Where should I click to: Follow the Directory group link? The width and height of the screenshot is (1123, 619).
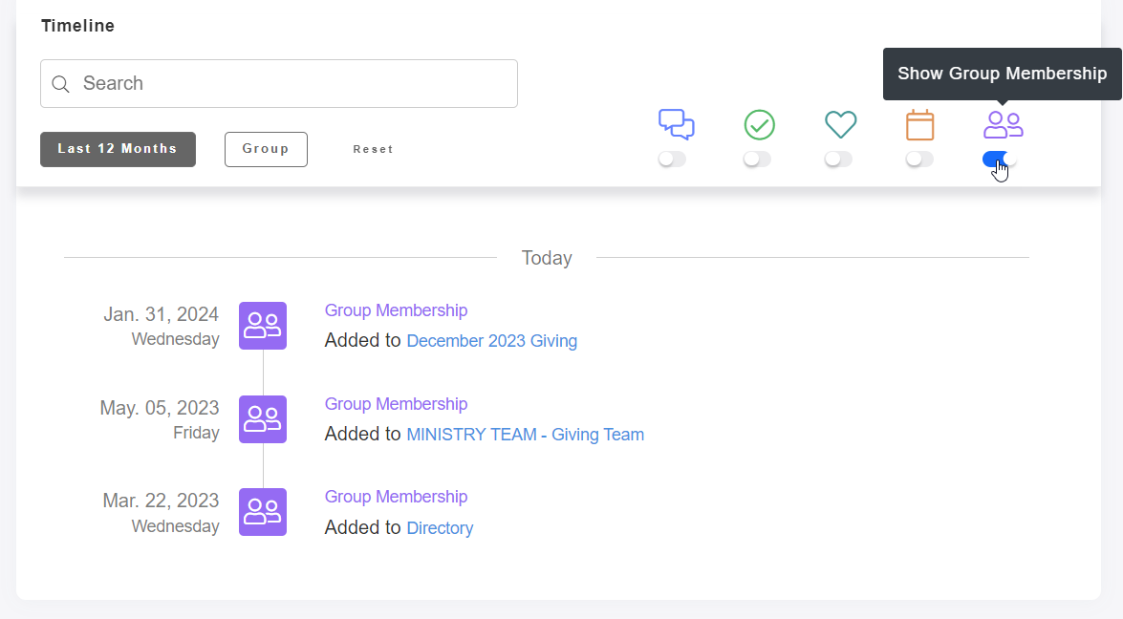(440, 527)
